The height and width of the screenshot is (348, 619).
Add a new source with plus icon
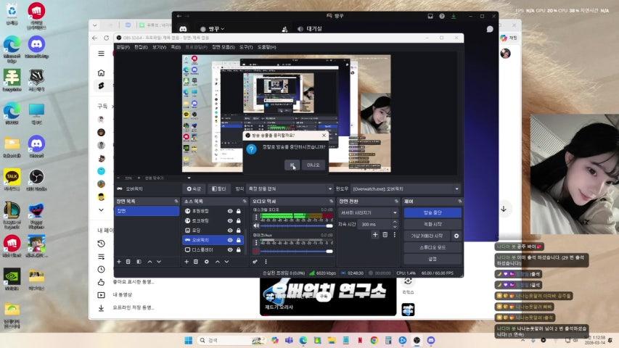(x=186, y=262)
